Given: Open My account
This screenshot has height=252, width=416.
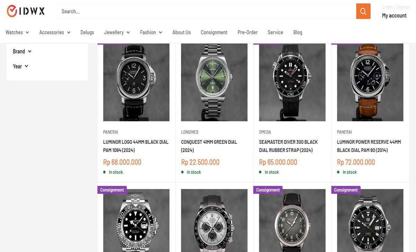Looking at the screenshot, I should point(394,15).
